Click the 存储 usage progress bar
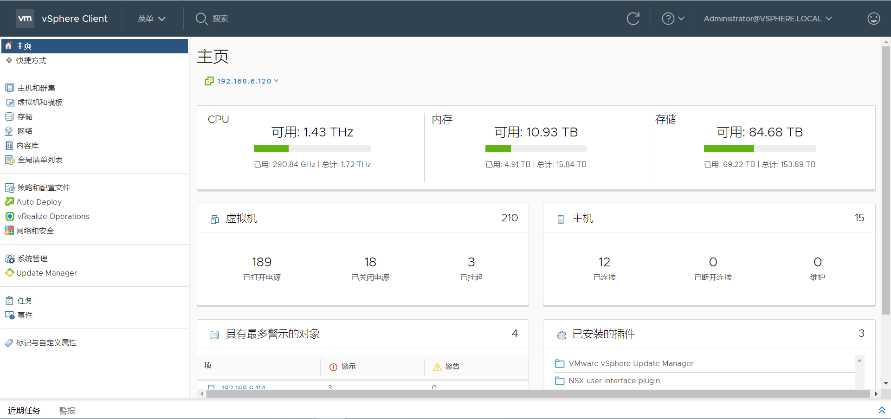Image resolution: width=891 pixels, height=419 pixels. pos(760,148)
